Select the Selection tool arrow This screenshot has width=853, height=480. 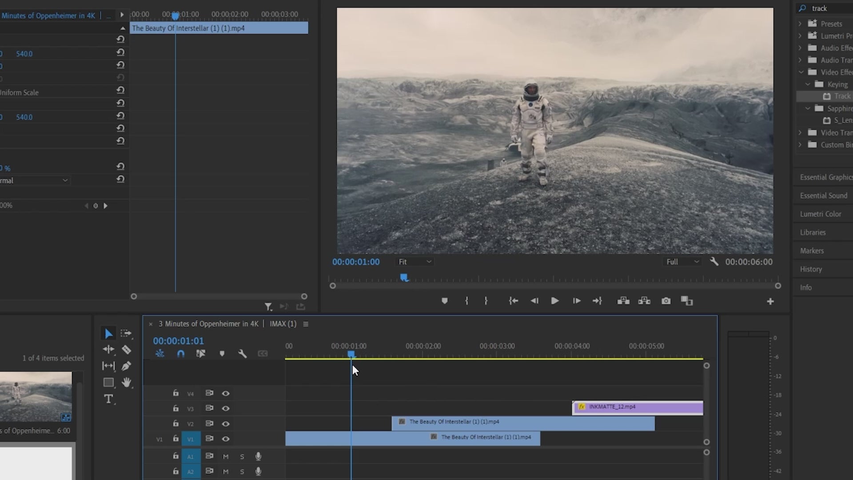pos(108,333)
